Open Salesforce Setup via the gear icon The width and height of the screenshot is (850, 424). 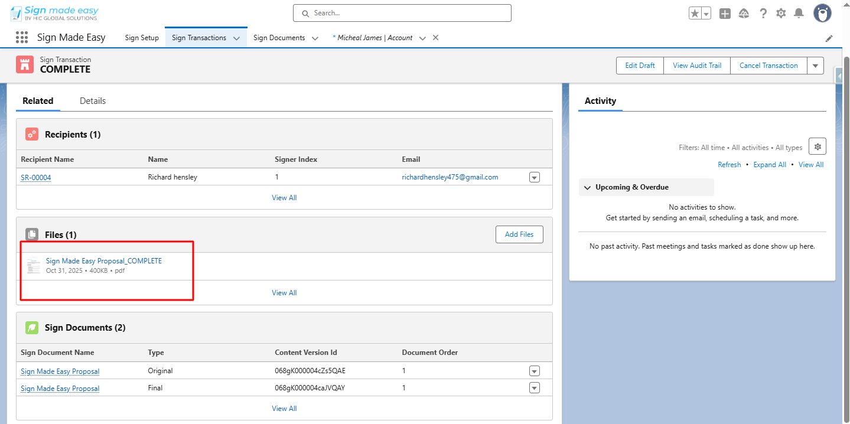click(x=781, y=12)
